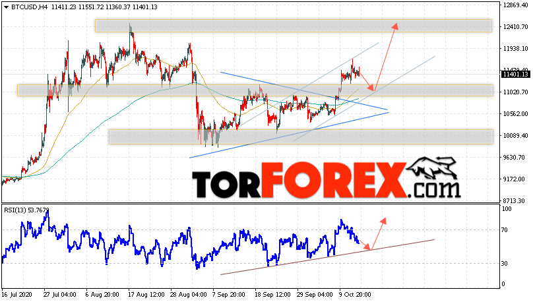Viewport: 533px width, 302px height.
Task: Click the 11020.70 price axis label
Action: point(516,92)
